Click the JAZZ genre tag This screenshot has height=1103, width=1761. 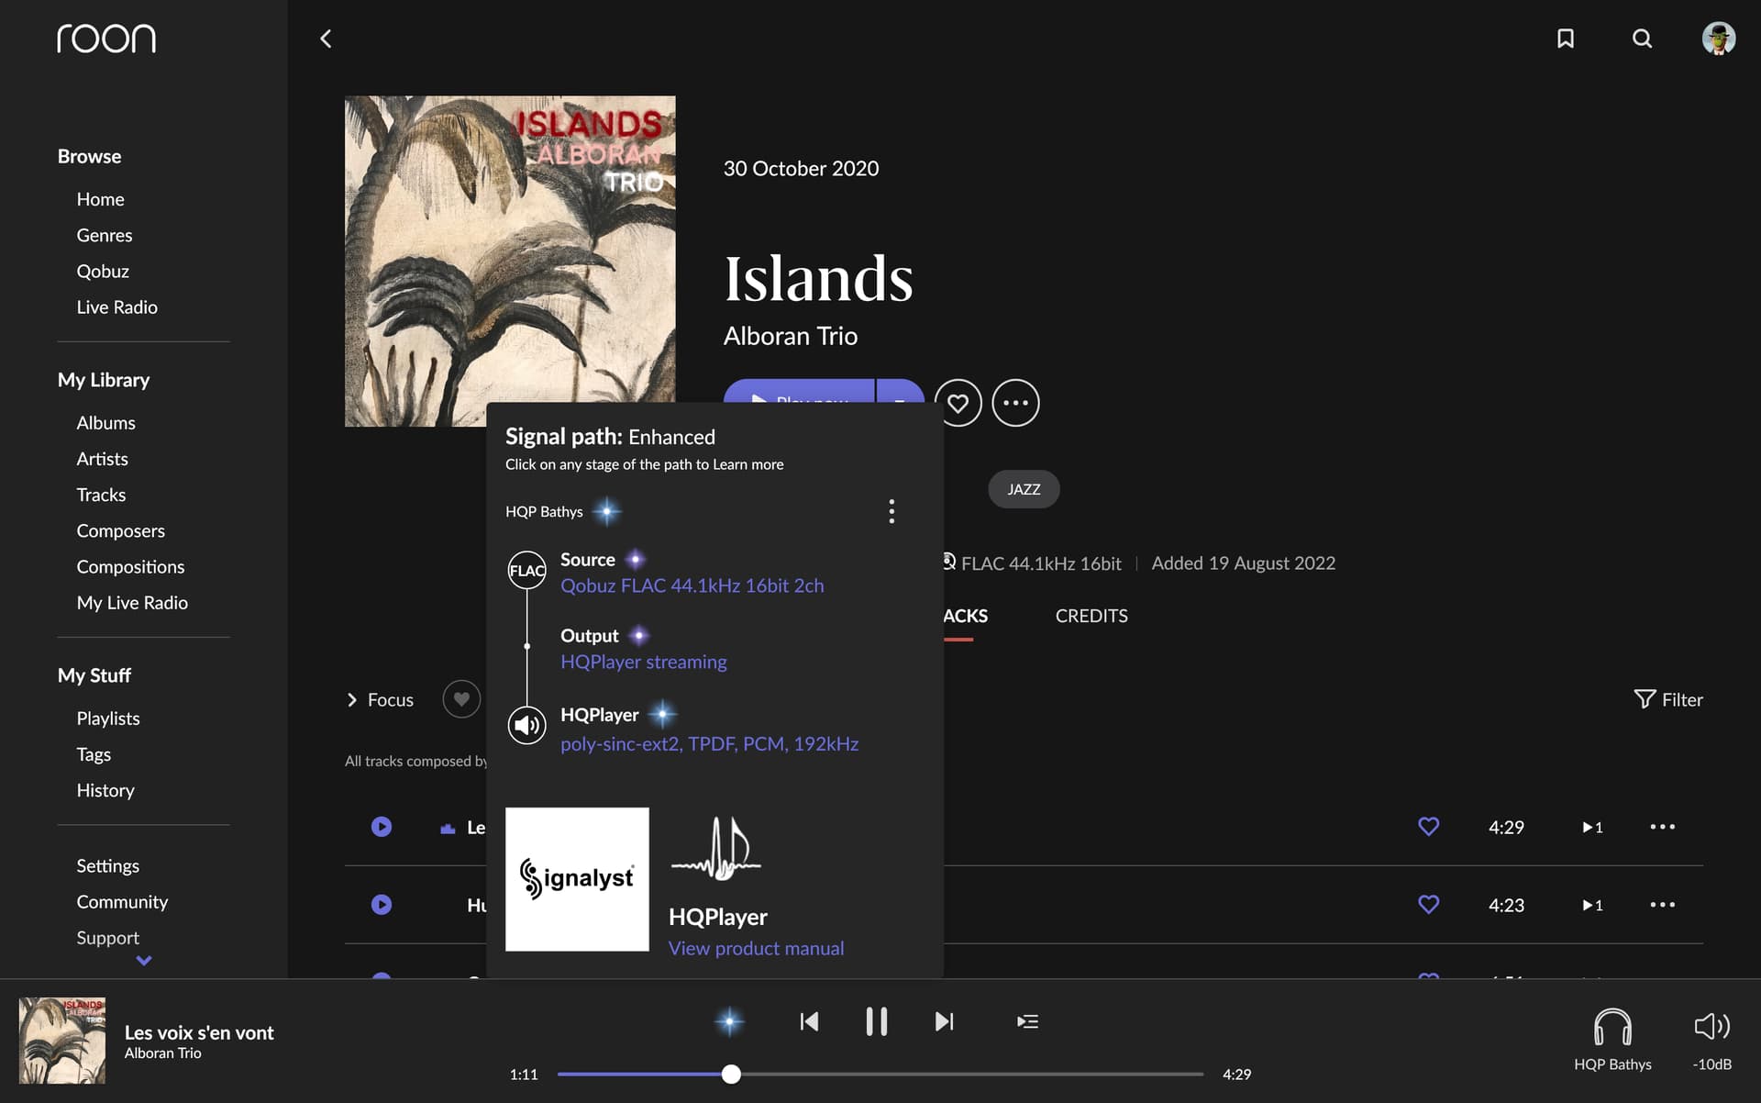coord(1024,489)
